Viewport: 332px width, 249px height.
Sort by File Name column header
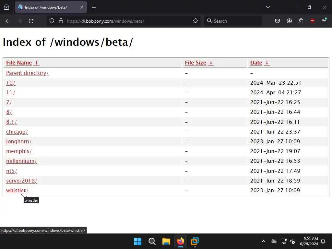(x=19, y=63)
